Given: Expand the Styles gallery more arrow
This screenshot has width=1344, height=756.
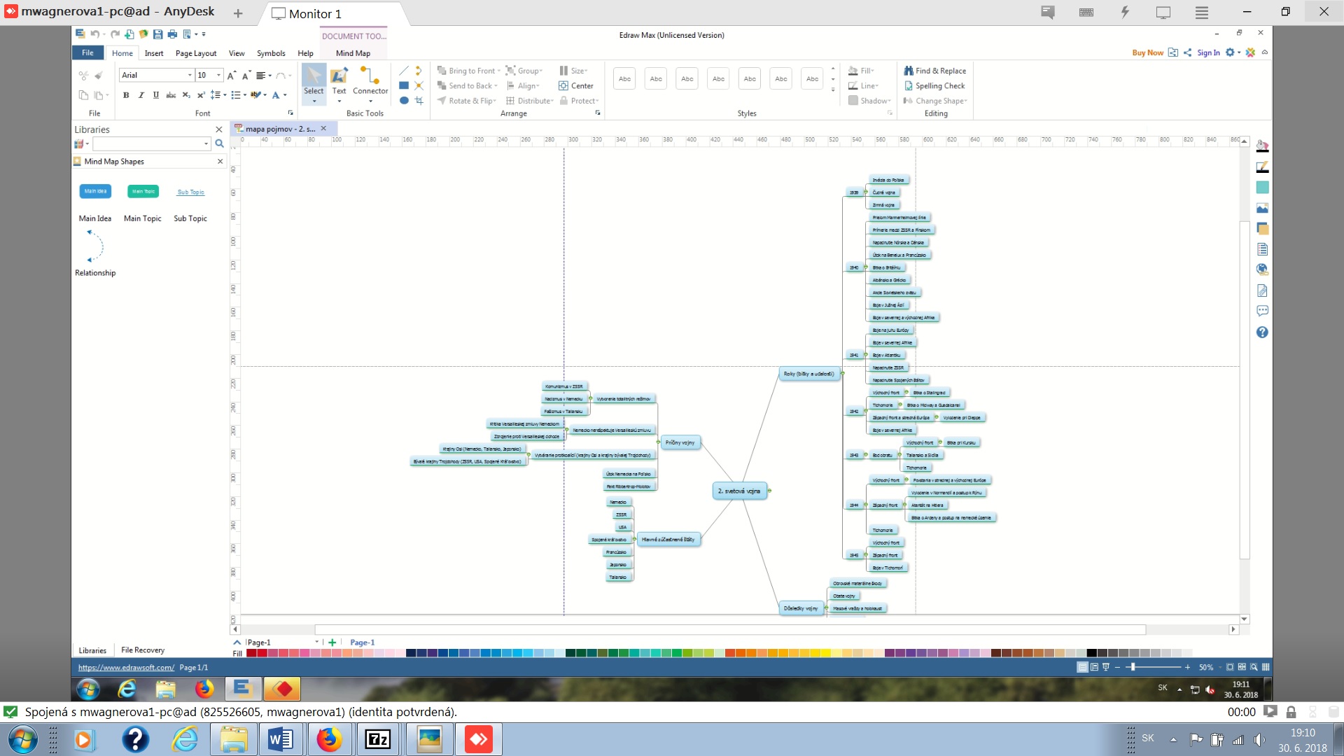Looking at the screenshot, I should [x=833, y=90].
